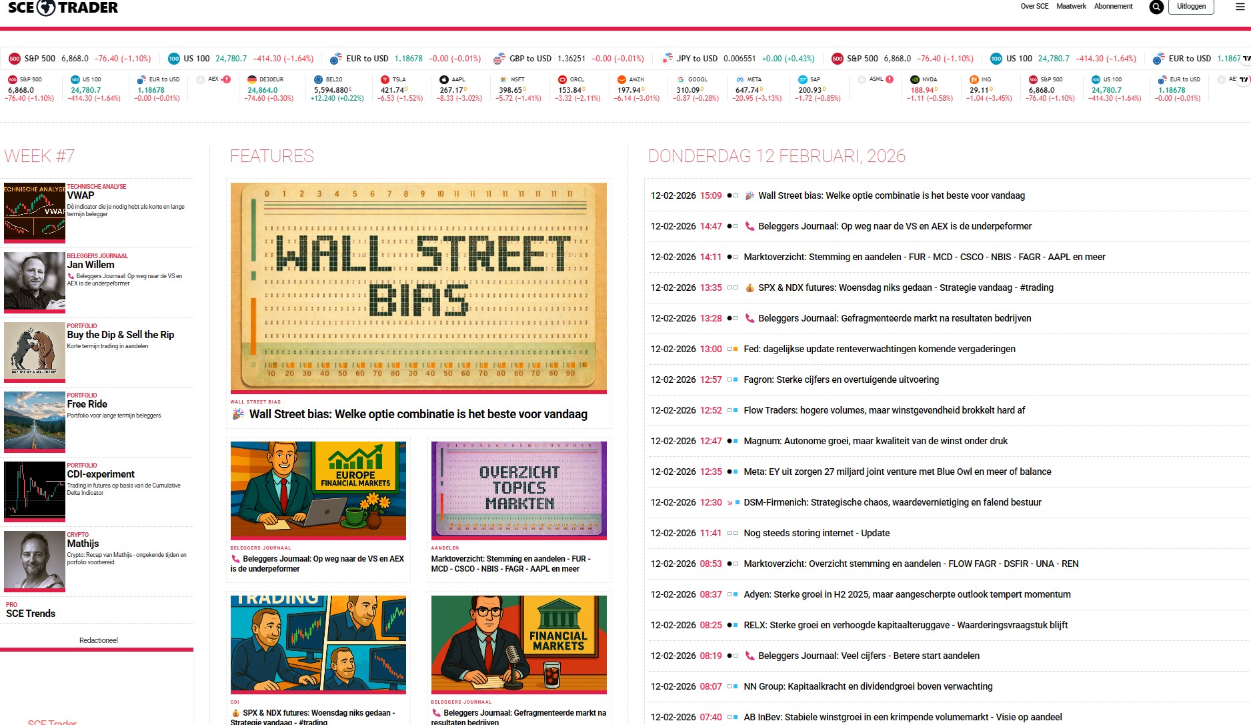Click the Microsoft MSFT logo icon
Viewport: 1251px width, 725px height.
503,79
